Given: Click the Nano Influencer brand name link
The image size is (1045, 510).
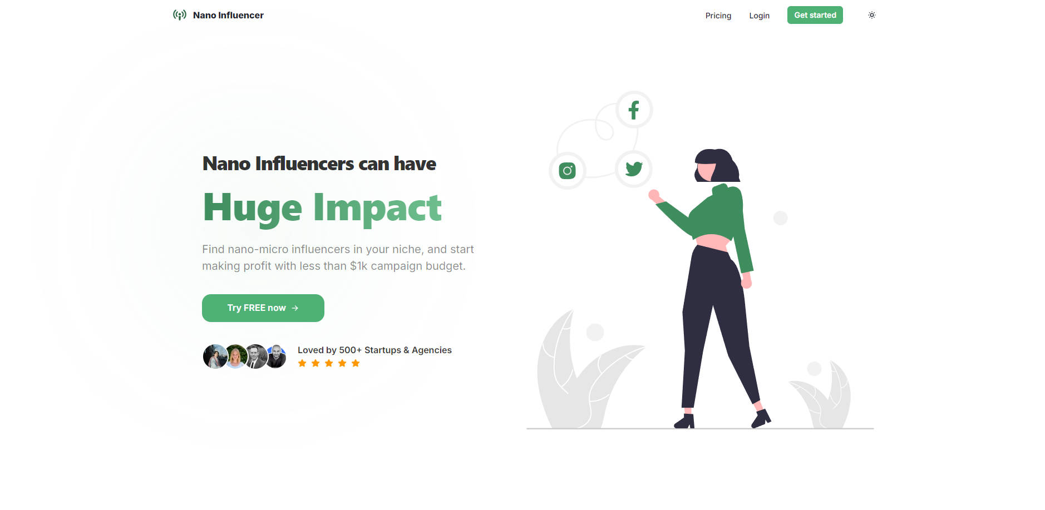Looking at the screenshot, I should tap(228, 15).
